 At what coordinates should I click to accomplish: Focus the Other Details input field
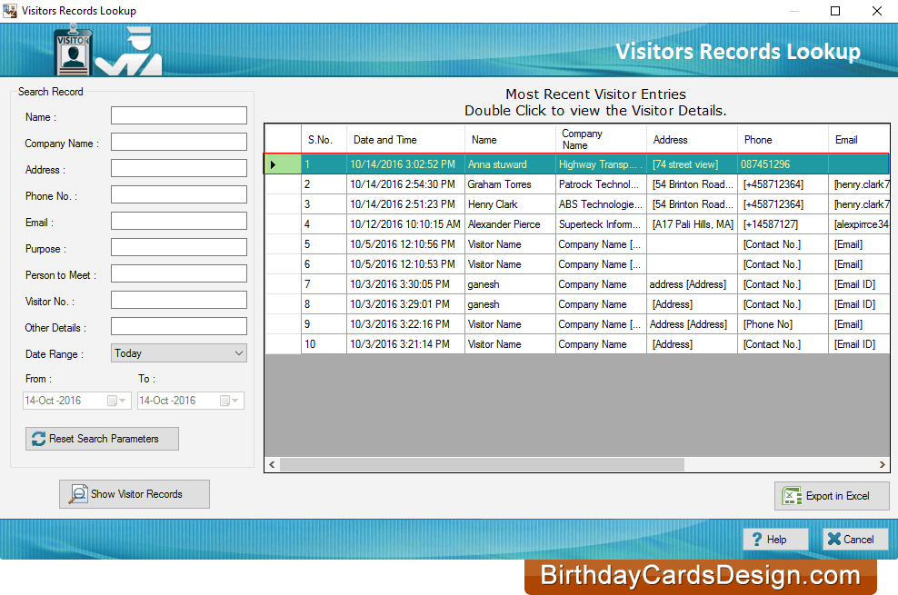pos(179,326)
